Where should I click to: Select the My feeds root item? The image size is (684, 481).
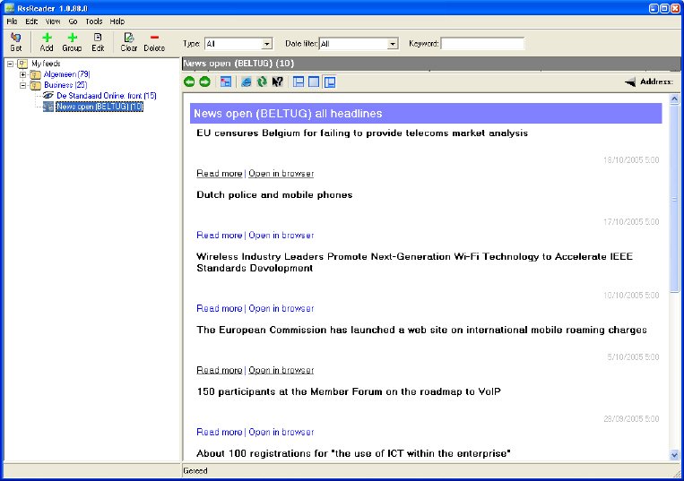coord(46,64)
